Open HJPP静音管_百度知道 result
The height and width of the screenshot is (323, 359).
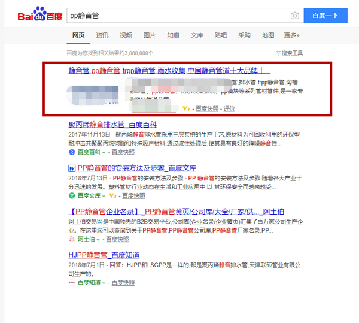pyautogui.click(x=104, y=255)
